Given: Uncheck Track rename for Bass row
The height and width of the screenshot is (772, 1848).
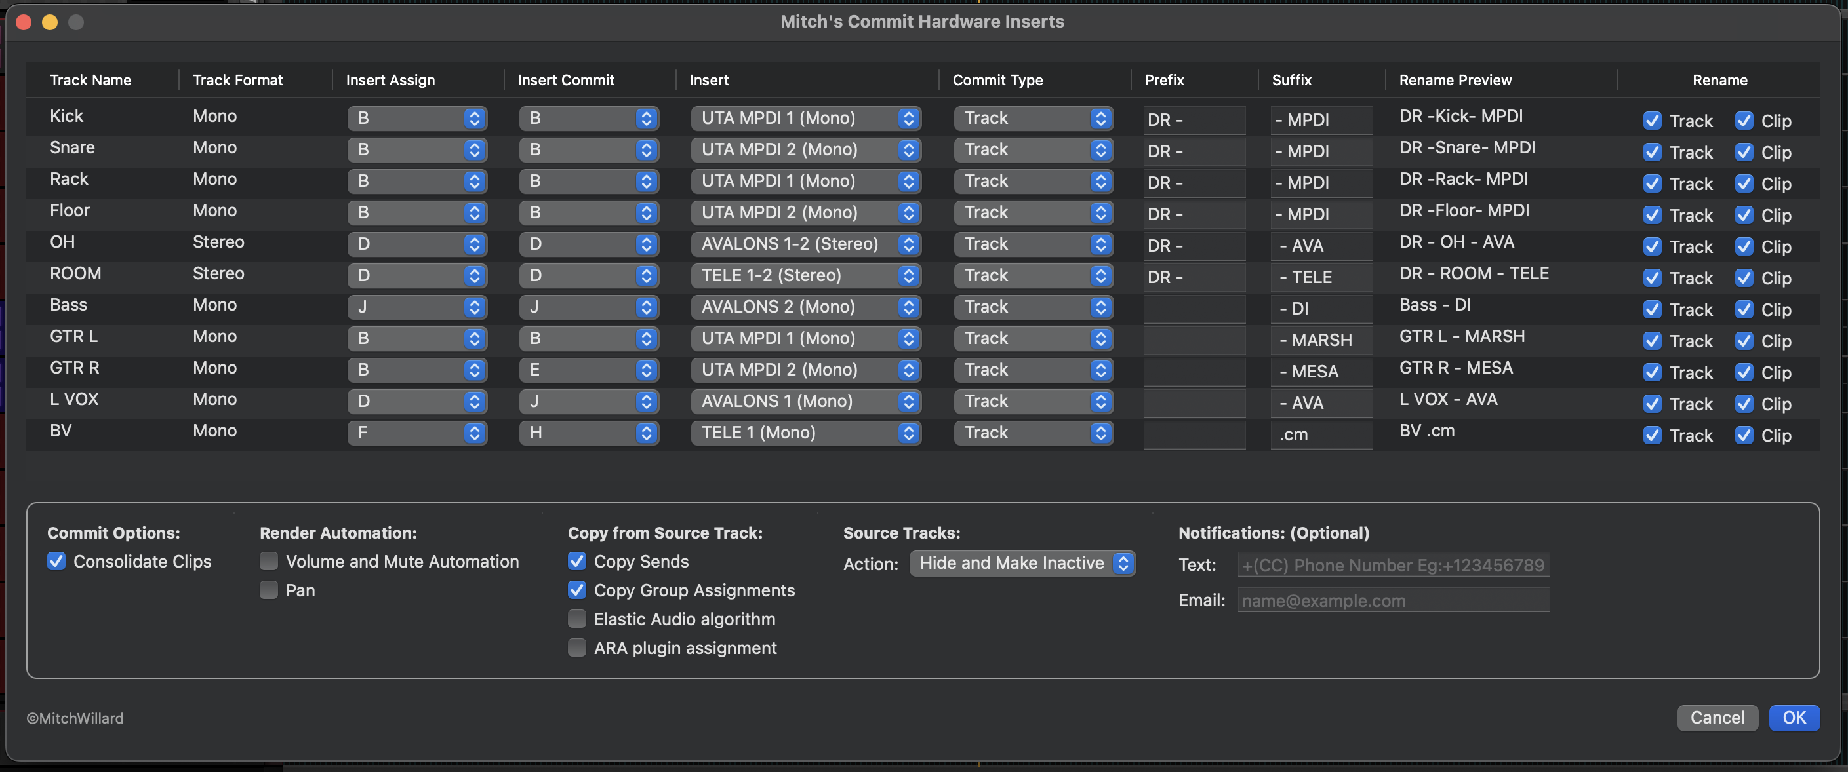Looking at the screenshot, I should click(1652, 310).
